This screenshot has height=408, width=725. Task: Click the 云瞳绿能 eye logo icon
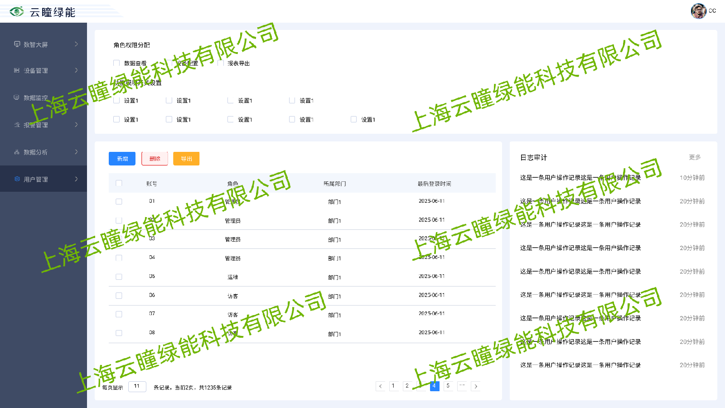tap(17, 12)
